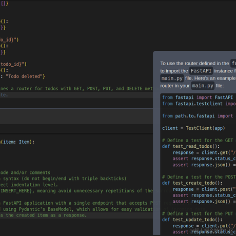The image size is (236, 236).
Task: Click the "# Define a test for the GET" comment
Action: 198,141
